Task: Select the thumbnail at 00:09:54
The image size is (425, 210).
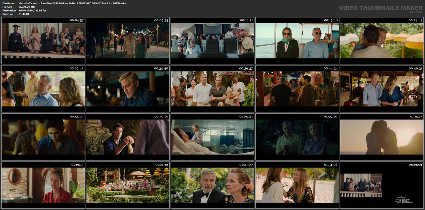Action: tap(128, 41)
